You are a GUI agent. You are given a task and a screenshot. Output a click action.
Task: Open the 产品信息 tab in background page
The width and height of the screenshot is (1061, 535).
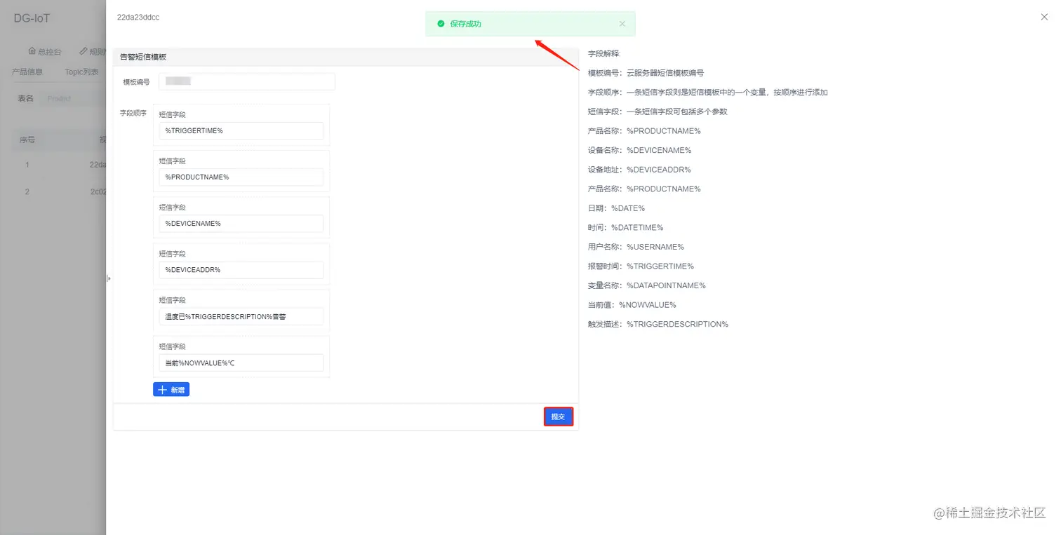tap(27, 72)
